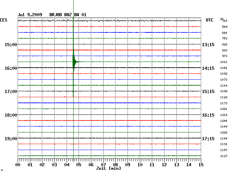Click the DC value 1051
This screenshot has height=174, width=229.
tap(224, 68)
